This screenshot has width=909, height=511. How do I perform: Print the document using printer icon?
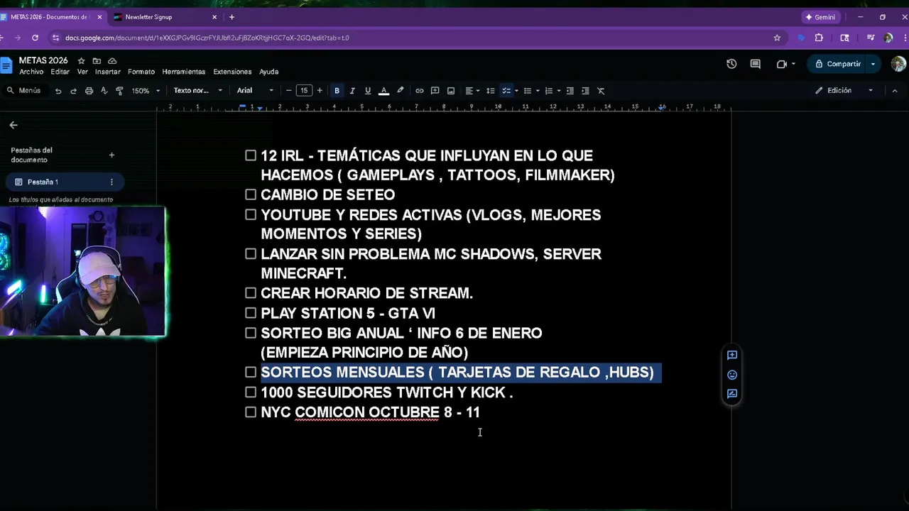click(89, 91)
